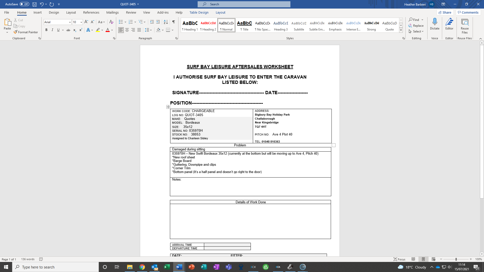Toggle the Show/Hide paragraph marks icon
Image resolution: width=484 pixels, height=272 pixels.
point(174,22)
